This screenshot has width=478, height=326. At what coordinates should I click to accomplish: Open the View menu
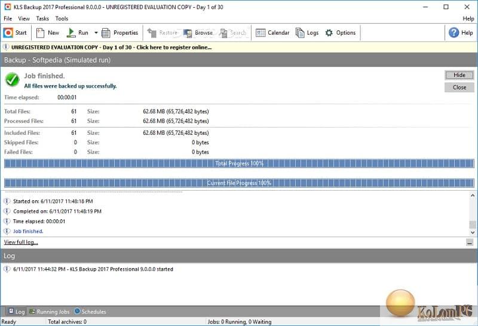(x=24, y=18)
